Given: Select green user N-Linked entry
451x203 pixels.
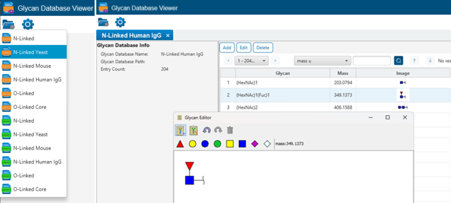Looking at the screenshot, I should point(33,120).
